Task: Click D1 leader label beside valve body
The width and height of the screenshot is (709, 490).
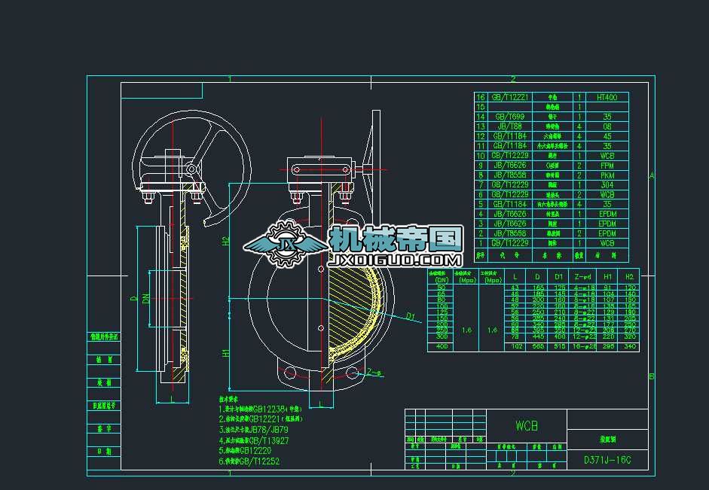Action: click(411, 316)
